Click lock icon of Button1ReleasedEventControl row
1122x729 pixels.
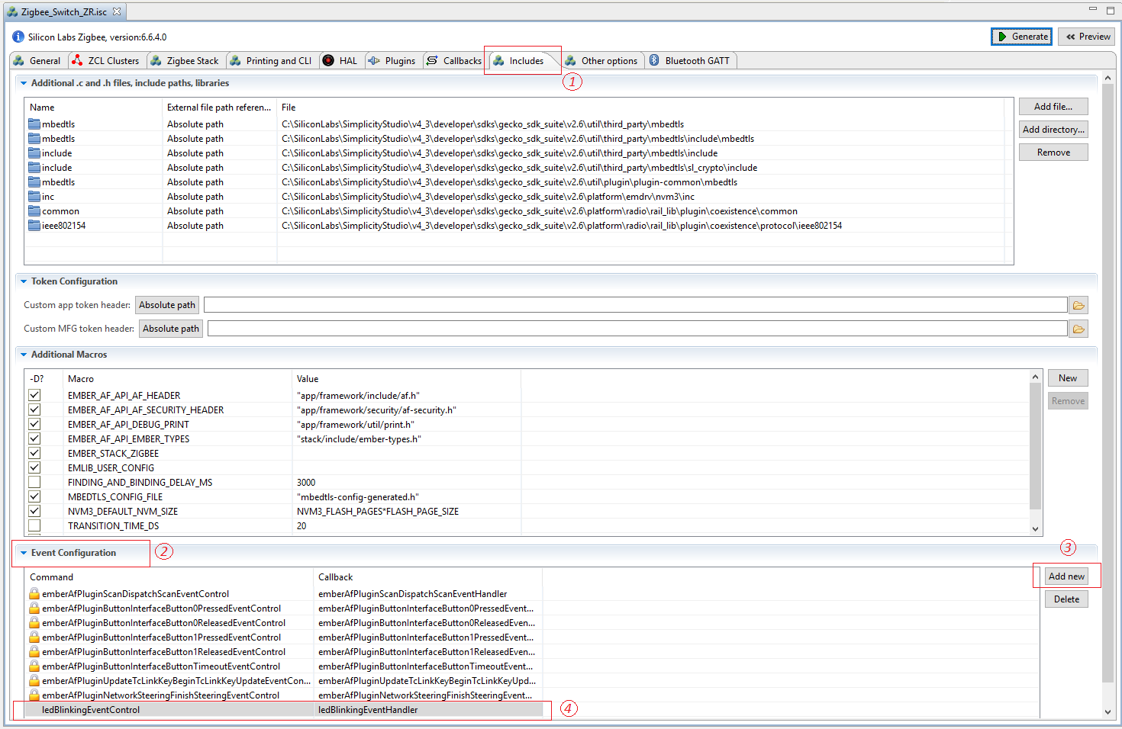coord(34,651)
